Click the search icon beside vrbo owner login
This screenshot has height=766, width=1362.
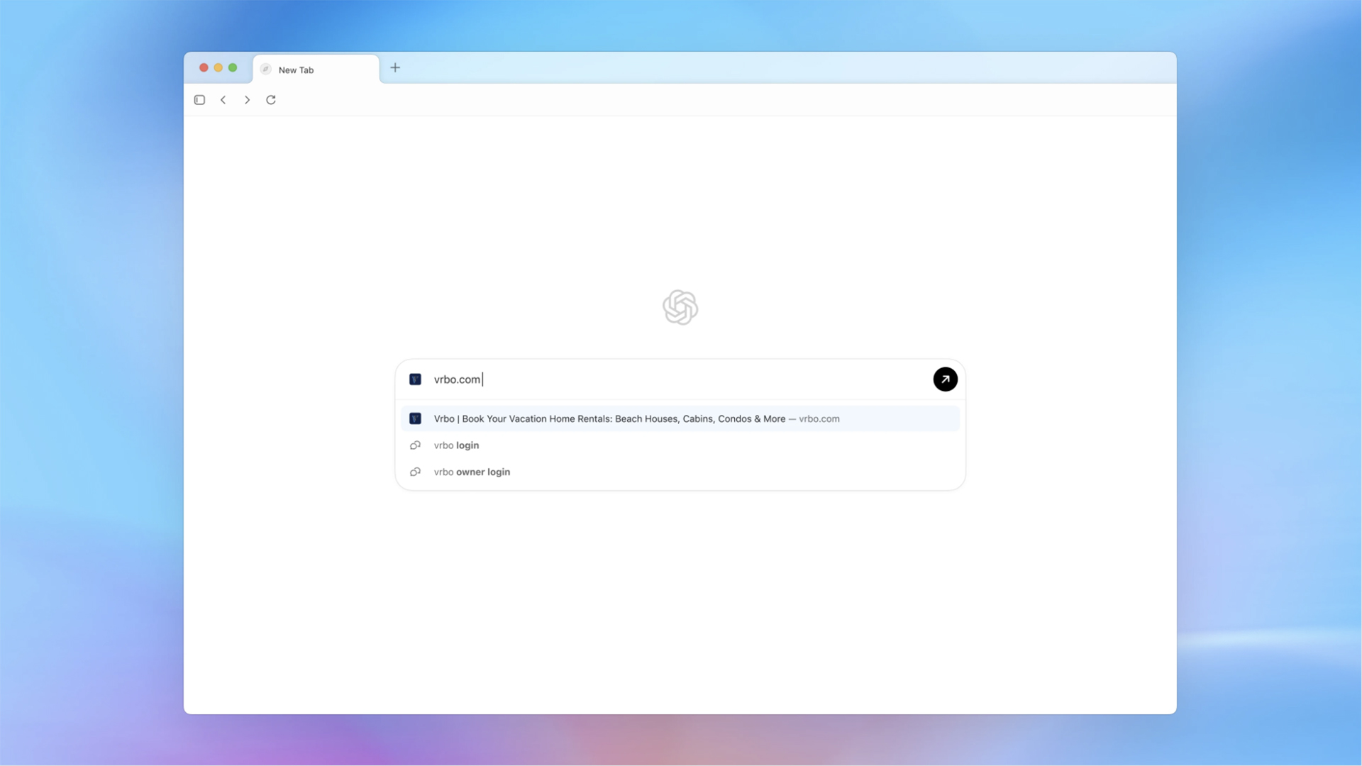point(416,472)
